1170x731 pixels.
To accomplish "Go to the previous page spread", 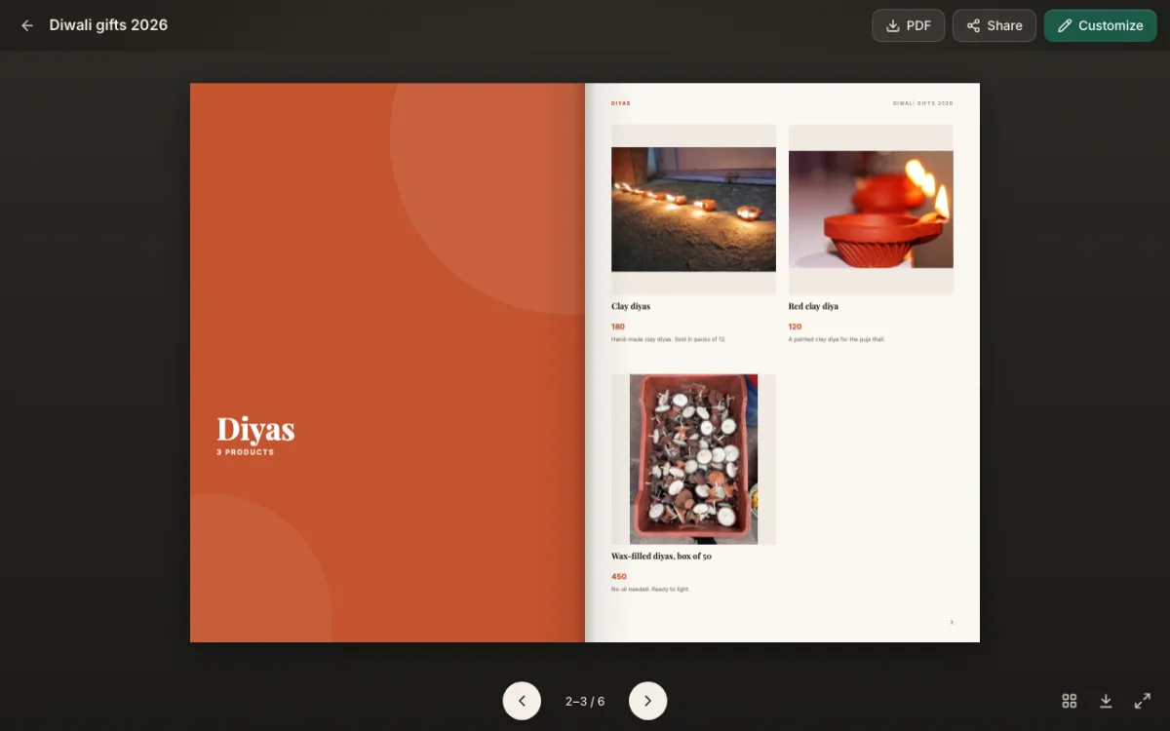I will pos(522,701).
